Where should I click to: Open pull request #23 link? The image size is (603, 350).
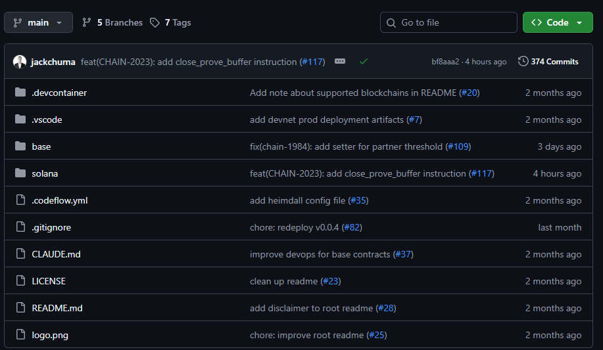331,281
